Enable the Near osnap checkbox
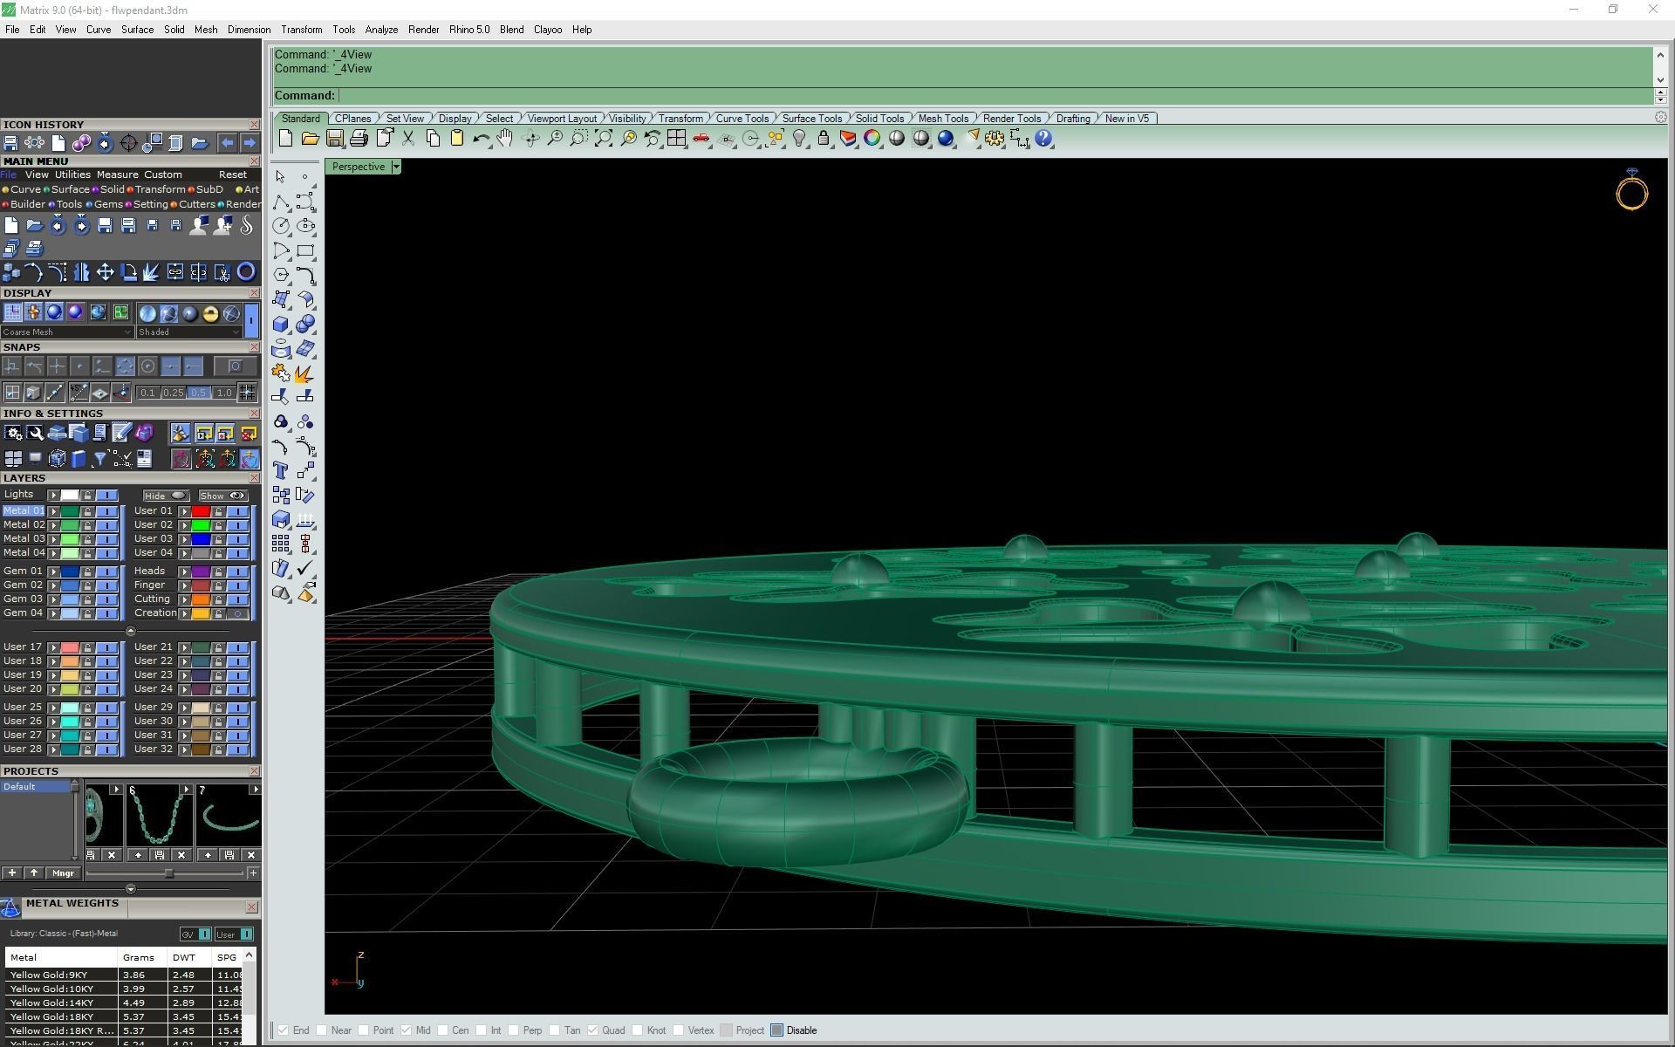Image resolution: width=1675 pixels, height=1047 pixels. pyautogui.click(x=322, y=1030)
